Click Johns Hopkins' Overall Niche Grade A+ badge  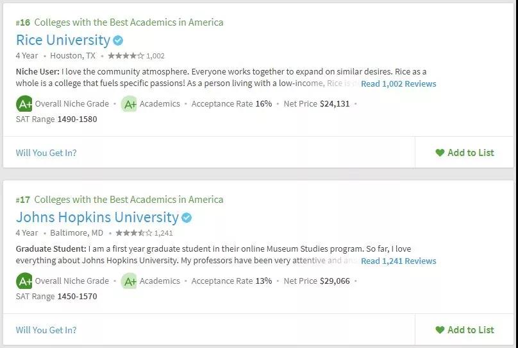point(24,281)
